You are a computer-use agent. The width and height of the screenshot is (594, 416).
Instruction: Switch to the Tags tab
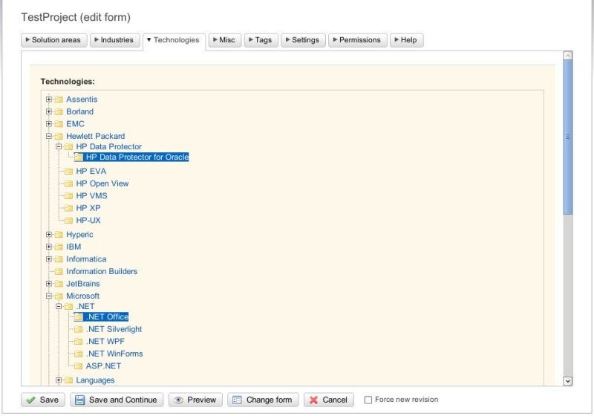click(x=261, y=40)
